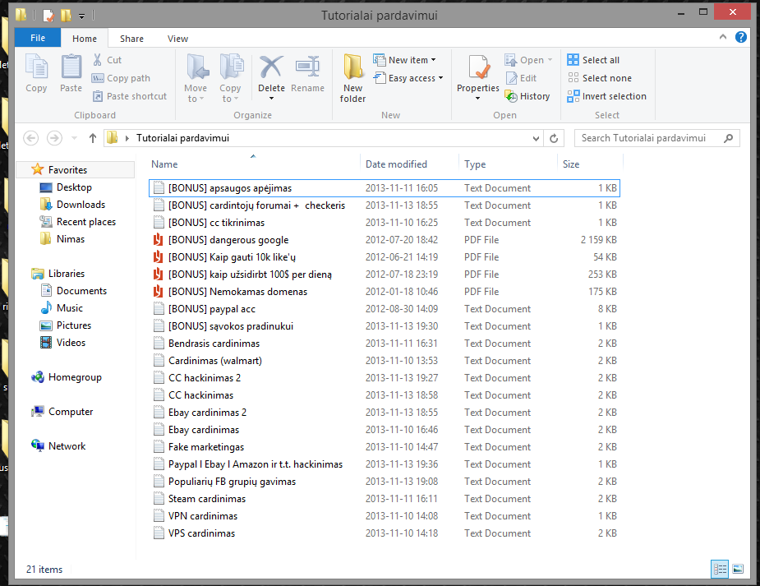Select the 'Steam cardinimas' file
760x586 pixels.
[385, 499]
